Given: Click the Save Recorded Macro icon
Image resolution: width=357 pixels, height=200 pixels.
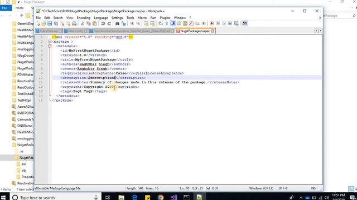Looking at the screenshot, I should click(x=237, y=23).
